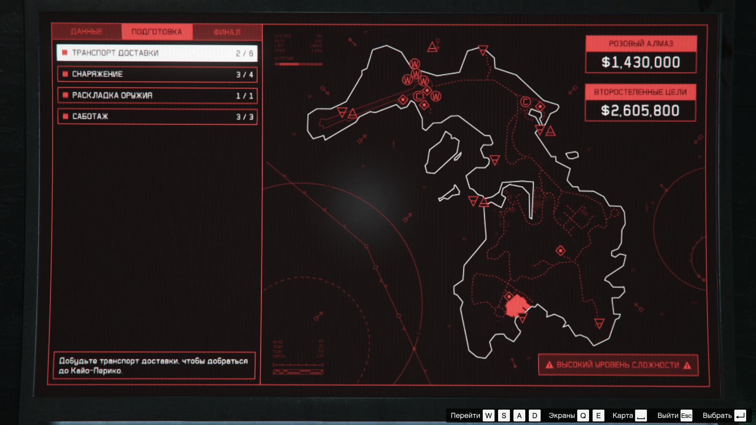Select the topmost W weapon marker on map
The image size is (756, 425).
pyautogui.click(x=415, y=64)
